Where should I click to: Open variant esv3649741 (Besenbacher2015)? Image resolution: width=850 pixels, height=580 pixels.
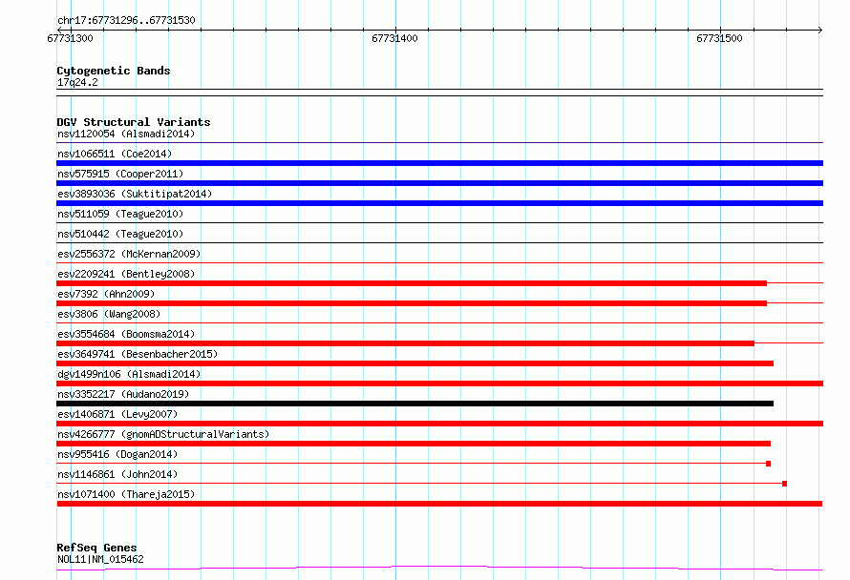(138, 354)
